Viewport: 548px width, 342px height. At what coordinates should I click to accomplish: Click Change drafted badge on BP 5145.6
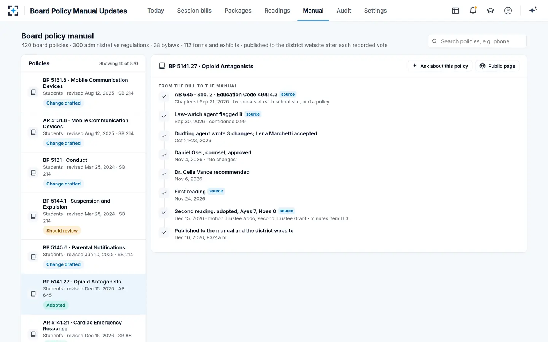coord(64,264)
